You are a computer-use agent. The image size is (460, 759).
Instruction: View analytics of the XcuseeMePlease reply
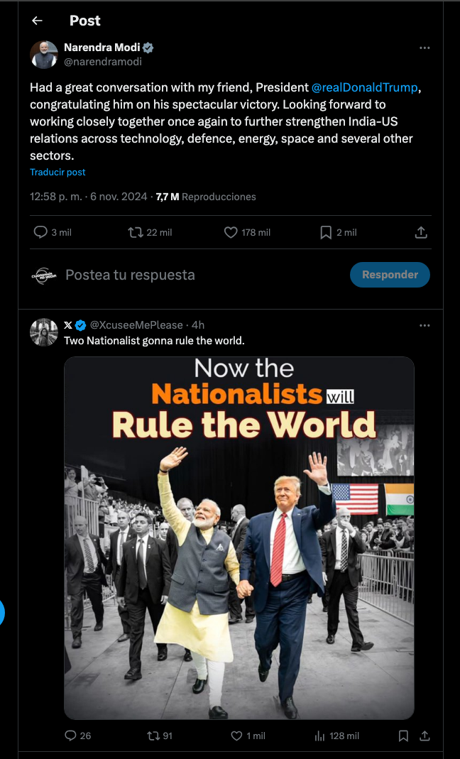point(319,736)
